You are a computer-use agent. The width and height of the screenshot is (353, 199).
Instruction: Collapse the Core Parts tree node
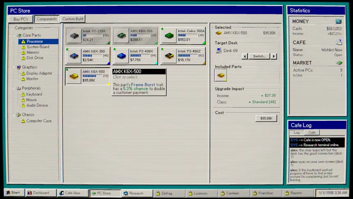(14, 35)
